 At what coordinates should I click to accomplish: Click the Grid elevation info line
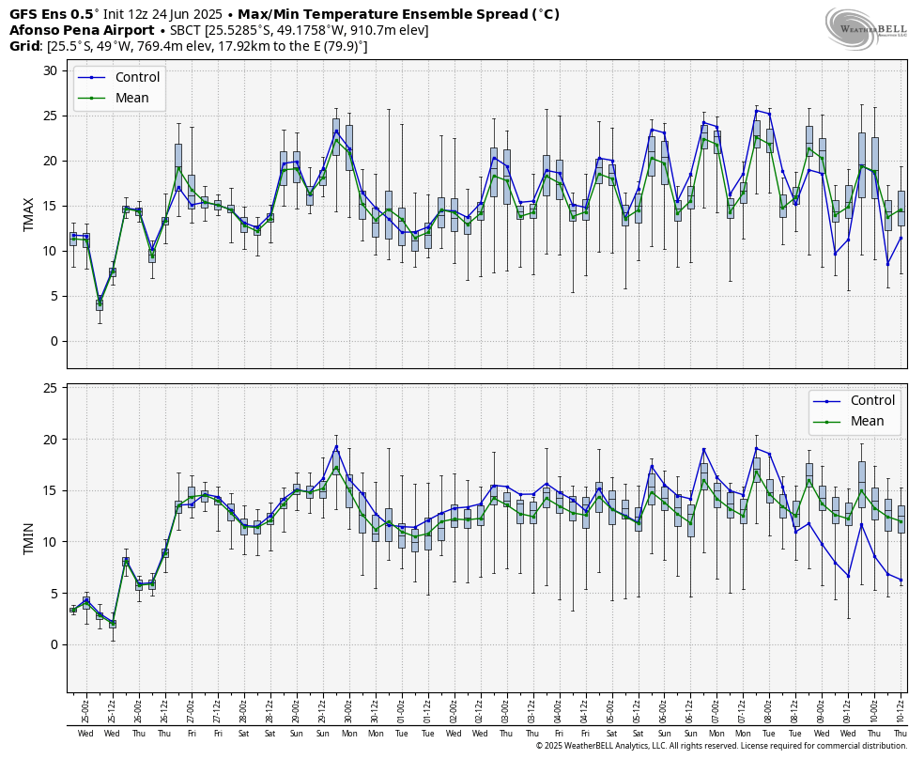click(x=188, y=46)
